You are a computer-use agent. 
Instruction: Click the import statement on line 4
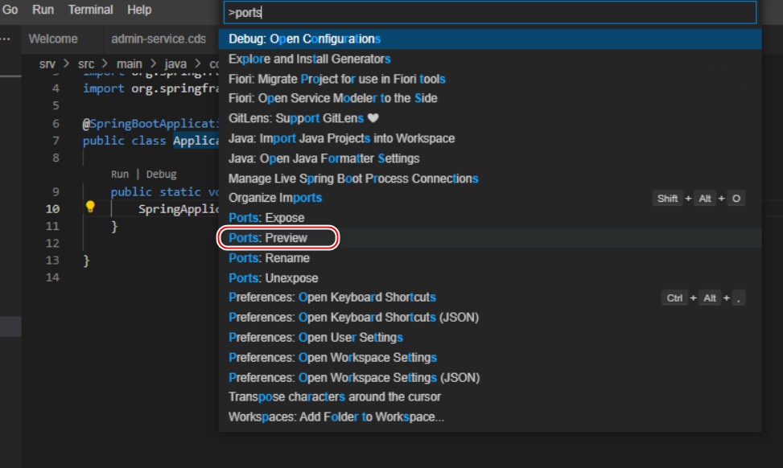(x=150, y=88)
